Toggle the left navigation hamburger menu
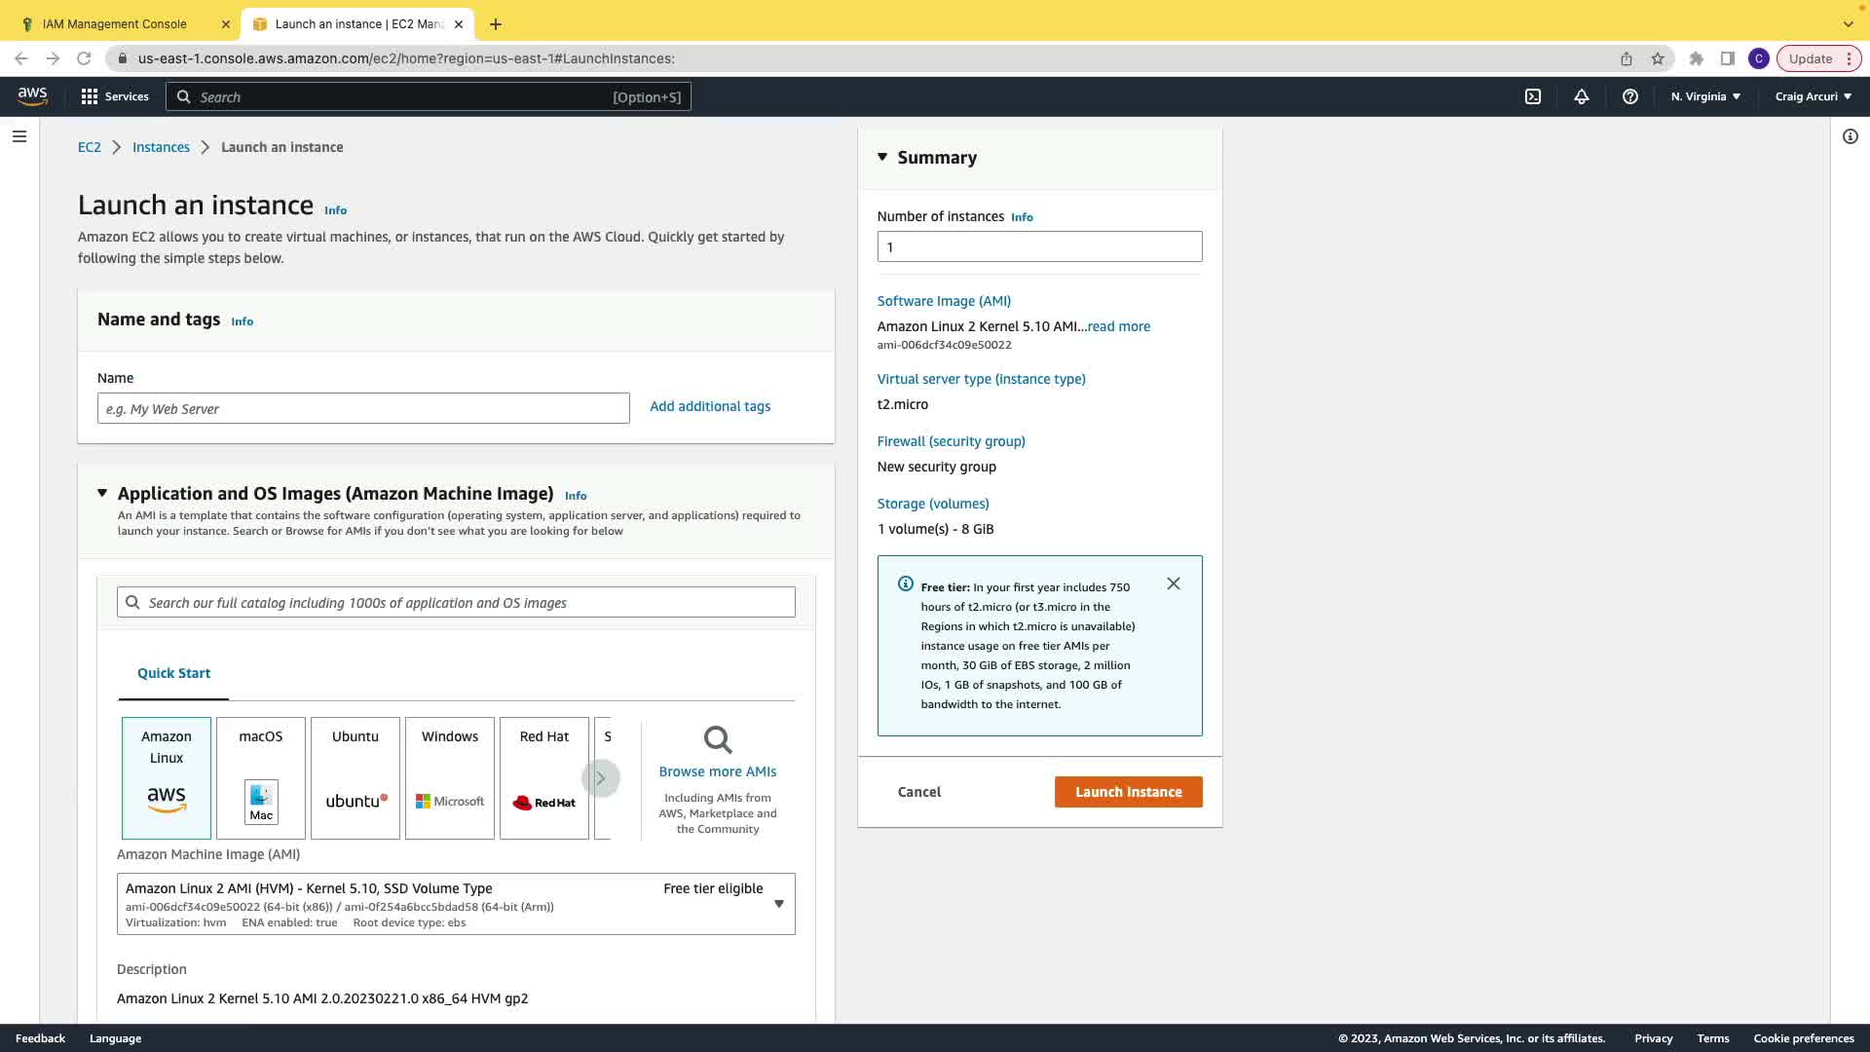Image resolution: width=1870 pixels, height=1052 pixels. pyautogui.click(x=19, y=136)
